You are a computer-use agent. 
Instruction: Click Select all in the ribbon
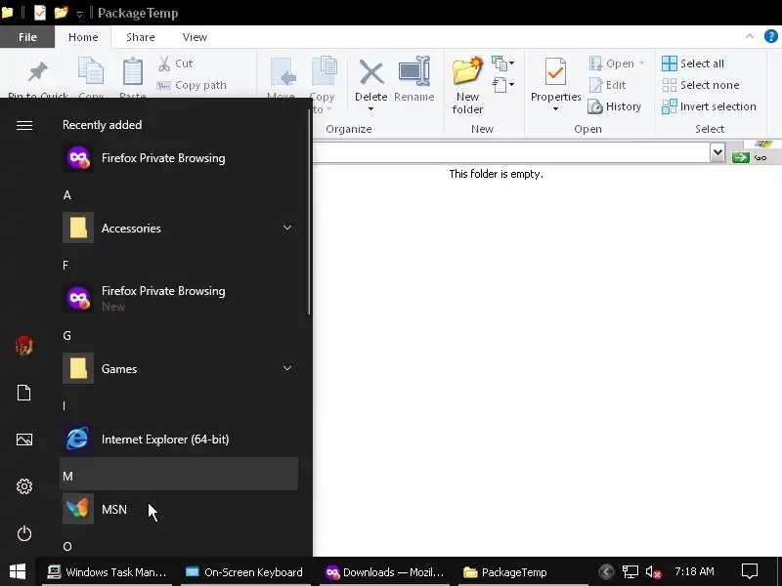pos(693,63)
